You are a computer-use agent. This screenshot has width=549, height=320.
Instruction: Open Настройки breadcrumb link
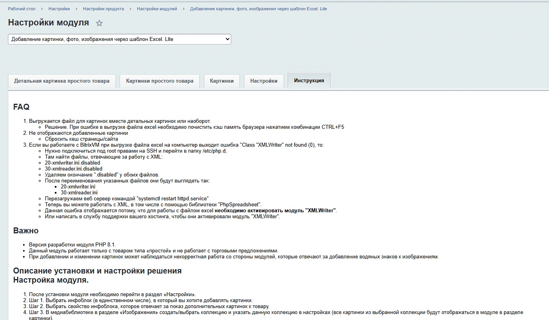(59, 9)
